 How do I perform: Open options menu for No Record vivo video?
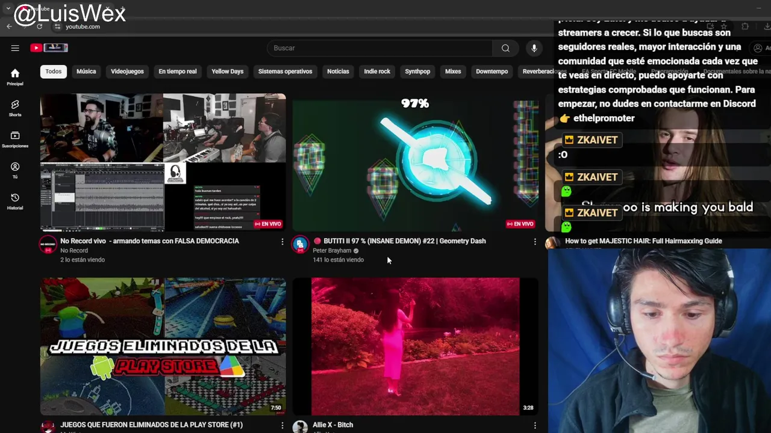(x=282, y=242)
